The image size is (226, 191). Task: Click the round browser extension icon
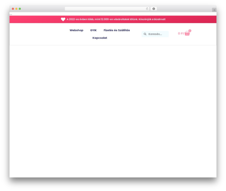pyautogui.click(x=154, y=9)
